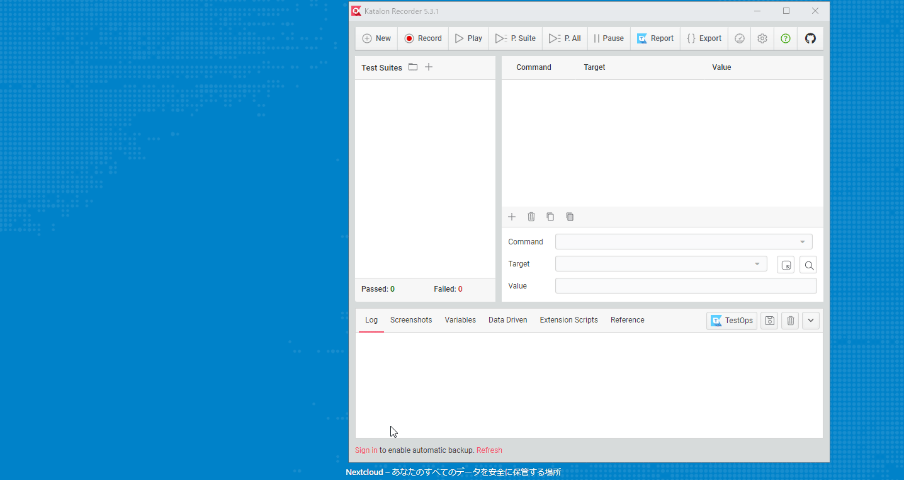Click the Refresh link
Image resolution: width=904 pixels, height=480 pixels.
[x=489, y=450]
